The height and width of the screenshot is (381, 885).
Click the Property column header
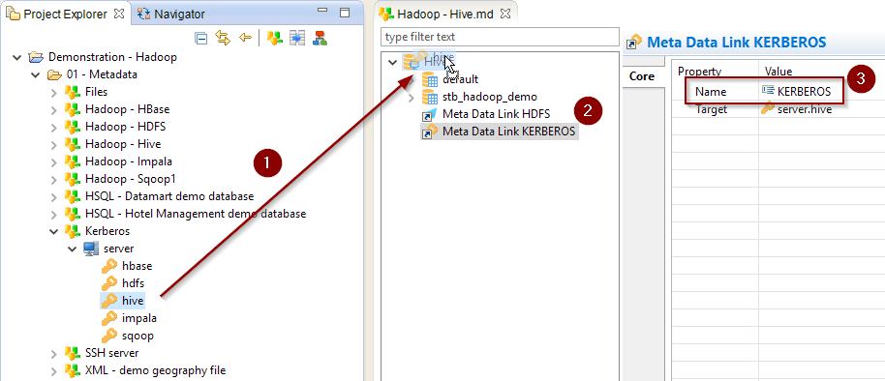tap(700, 71)
